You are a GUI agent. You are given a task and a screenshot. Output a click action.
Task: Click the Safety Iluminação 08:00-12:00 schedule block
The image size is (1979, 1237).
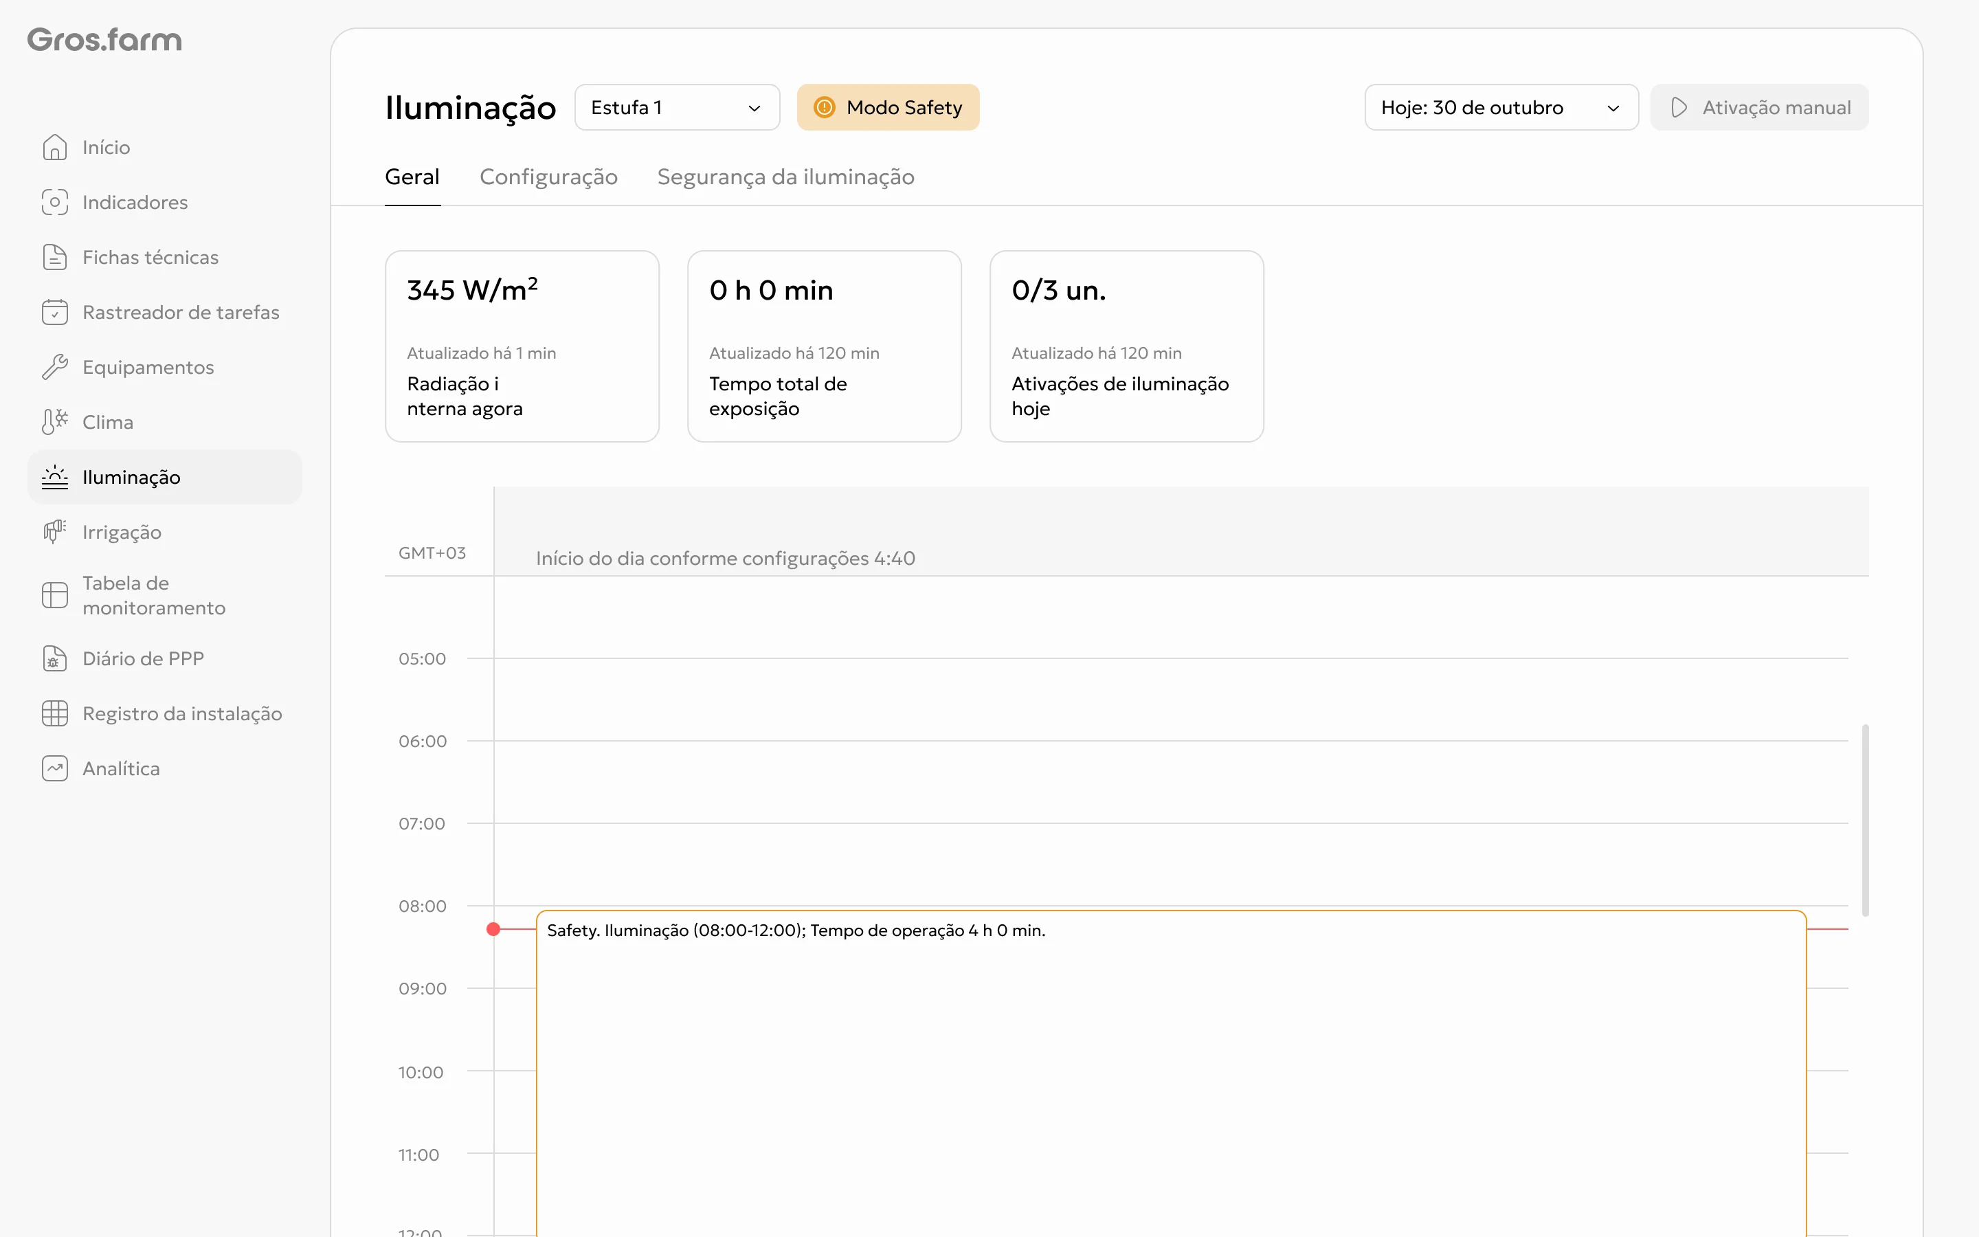1171,1073
